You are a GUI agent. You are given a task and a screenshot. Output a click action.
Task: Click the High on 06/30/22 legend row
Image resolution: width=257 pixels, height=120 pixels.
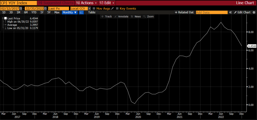(x=22, y=22)
